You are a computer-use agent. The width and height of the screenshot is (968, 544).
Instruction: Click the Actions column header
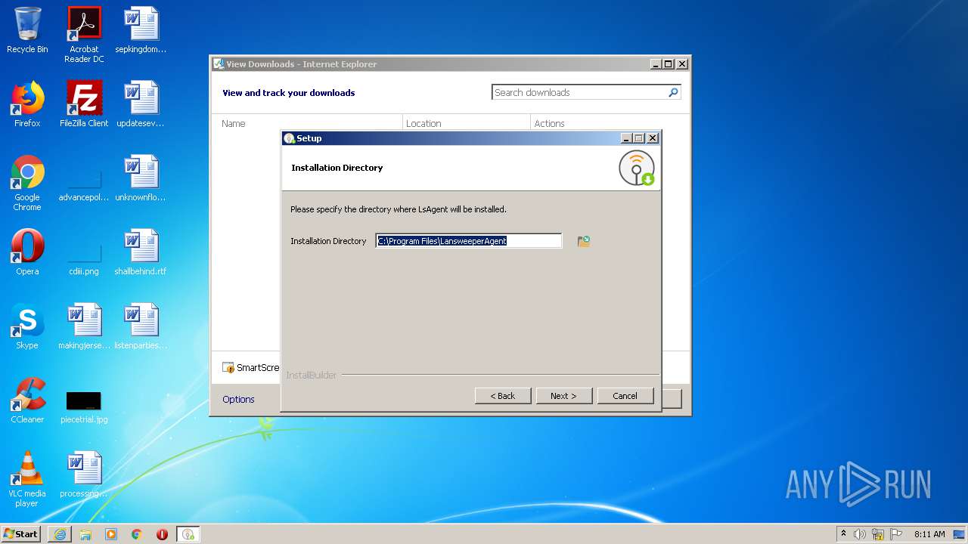tap(549, 123)
